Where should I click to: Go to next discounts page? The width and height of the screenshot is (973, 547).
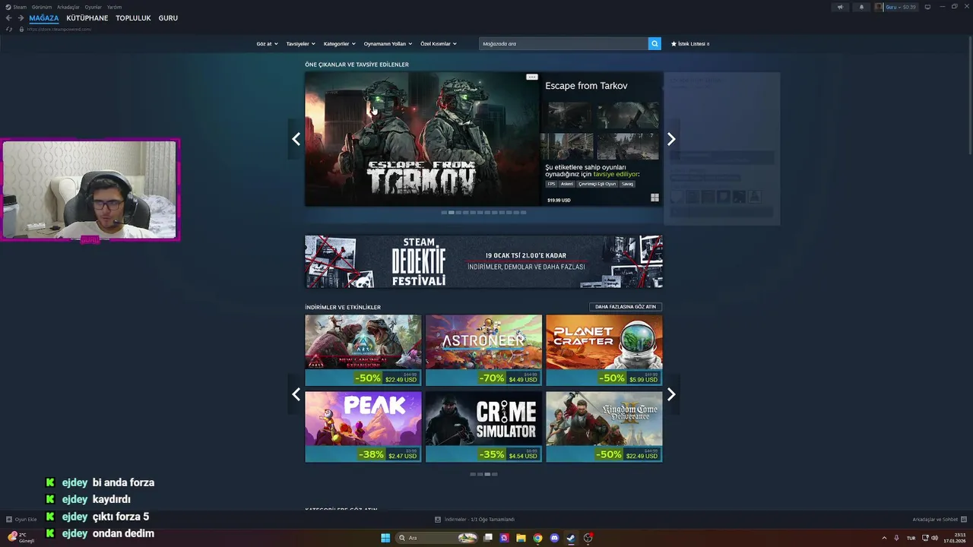(671, 394)
